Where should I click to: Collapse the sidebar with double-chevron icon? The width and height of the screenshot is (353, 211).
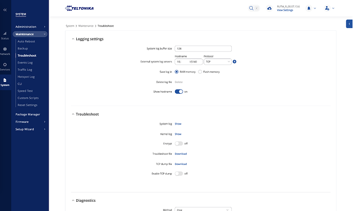[5, 10]
